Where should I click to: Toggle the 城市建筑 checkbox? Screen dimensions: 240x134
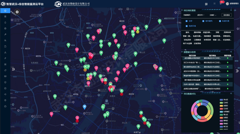(x=203, y=21)
